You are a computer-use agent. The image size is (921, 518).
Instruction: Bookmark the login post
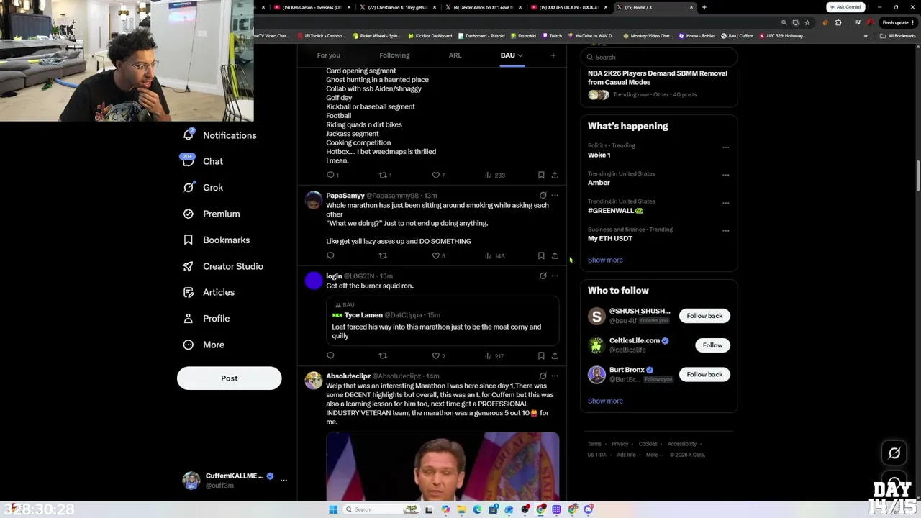tap(541, 355)
